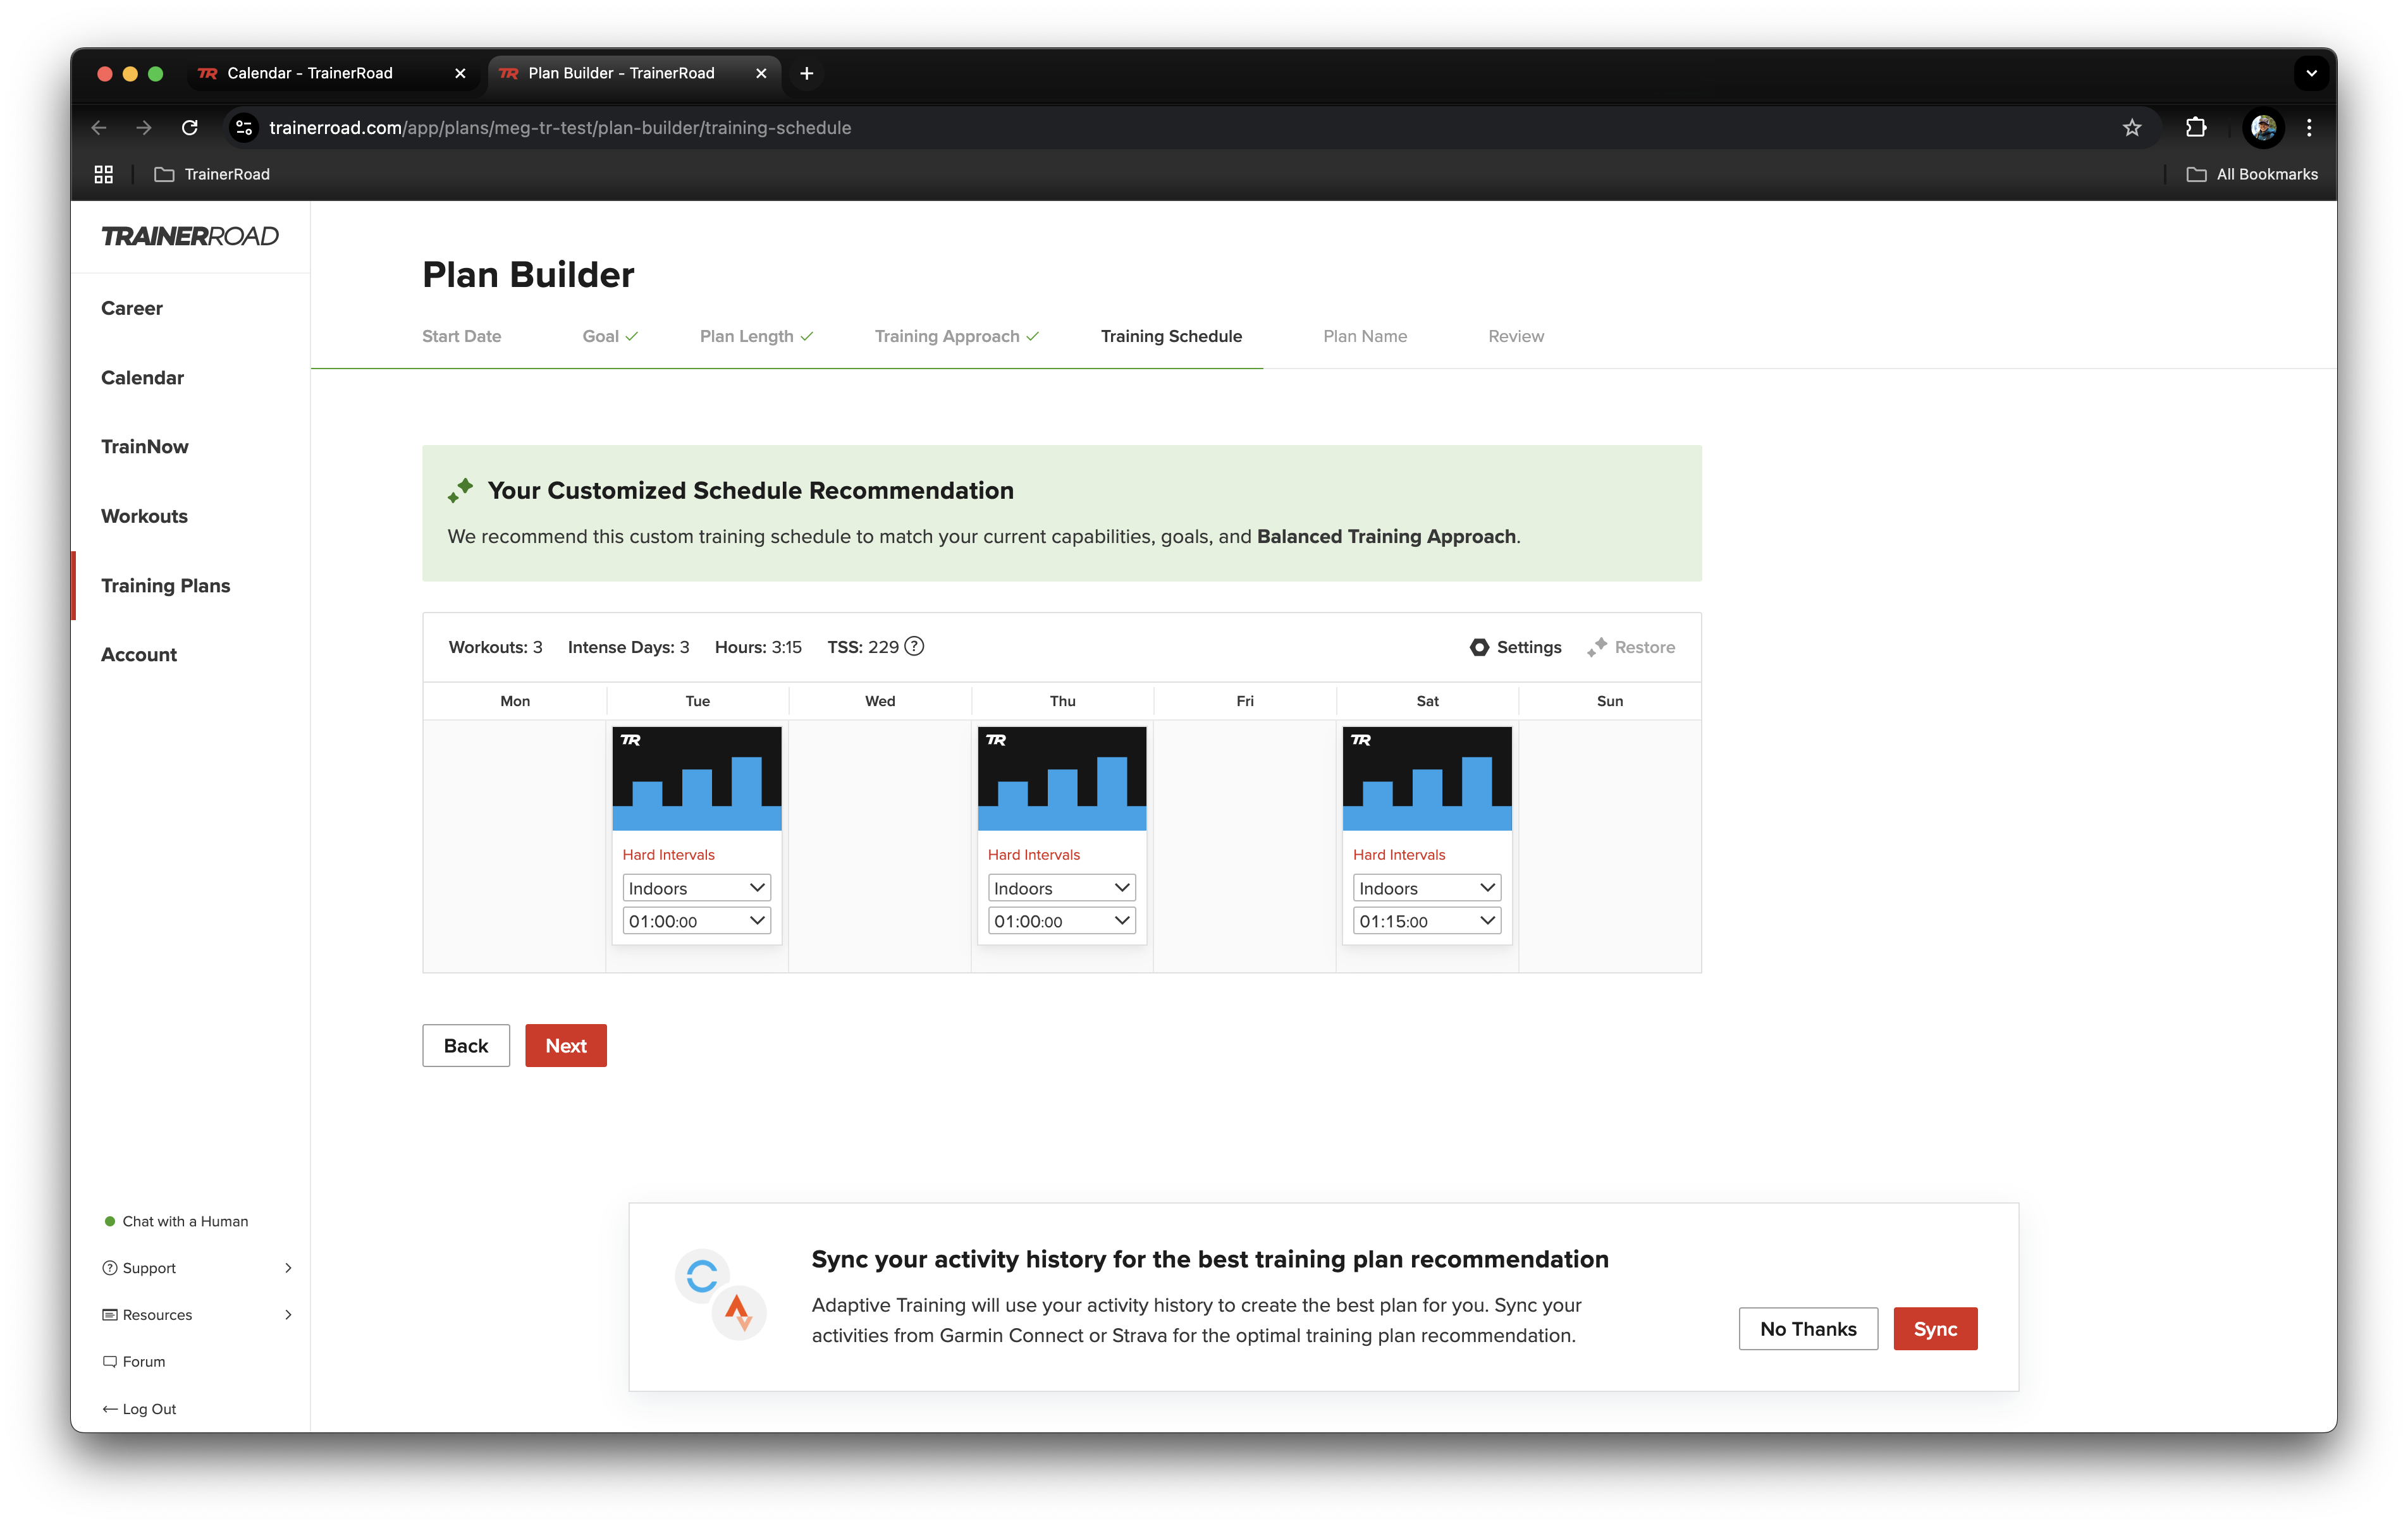Go to Review step

tap(1516, 336)
